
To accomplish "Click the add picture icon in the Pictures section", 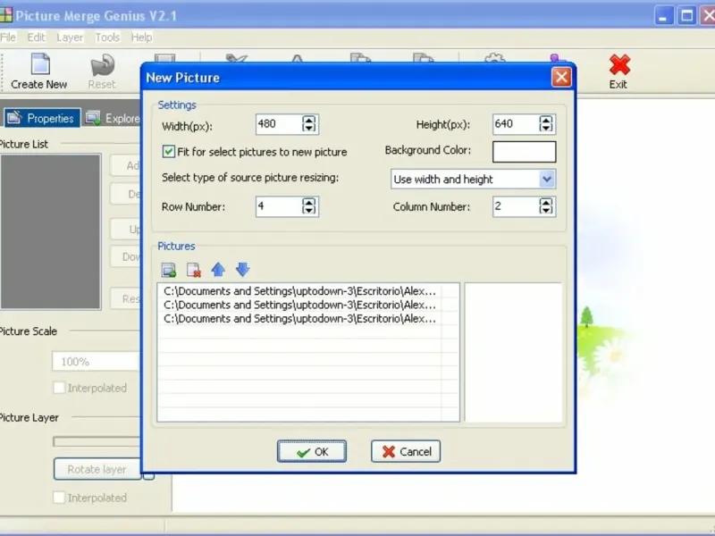I will (169, 270).
